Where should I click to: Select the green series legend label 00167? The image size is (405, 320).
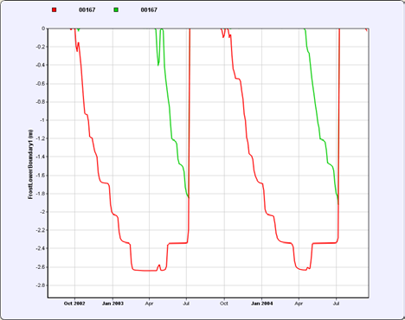coord(149,10)
